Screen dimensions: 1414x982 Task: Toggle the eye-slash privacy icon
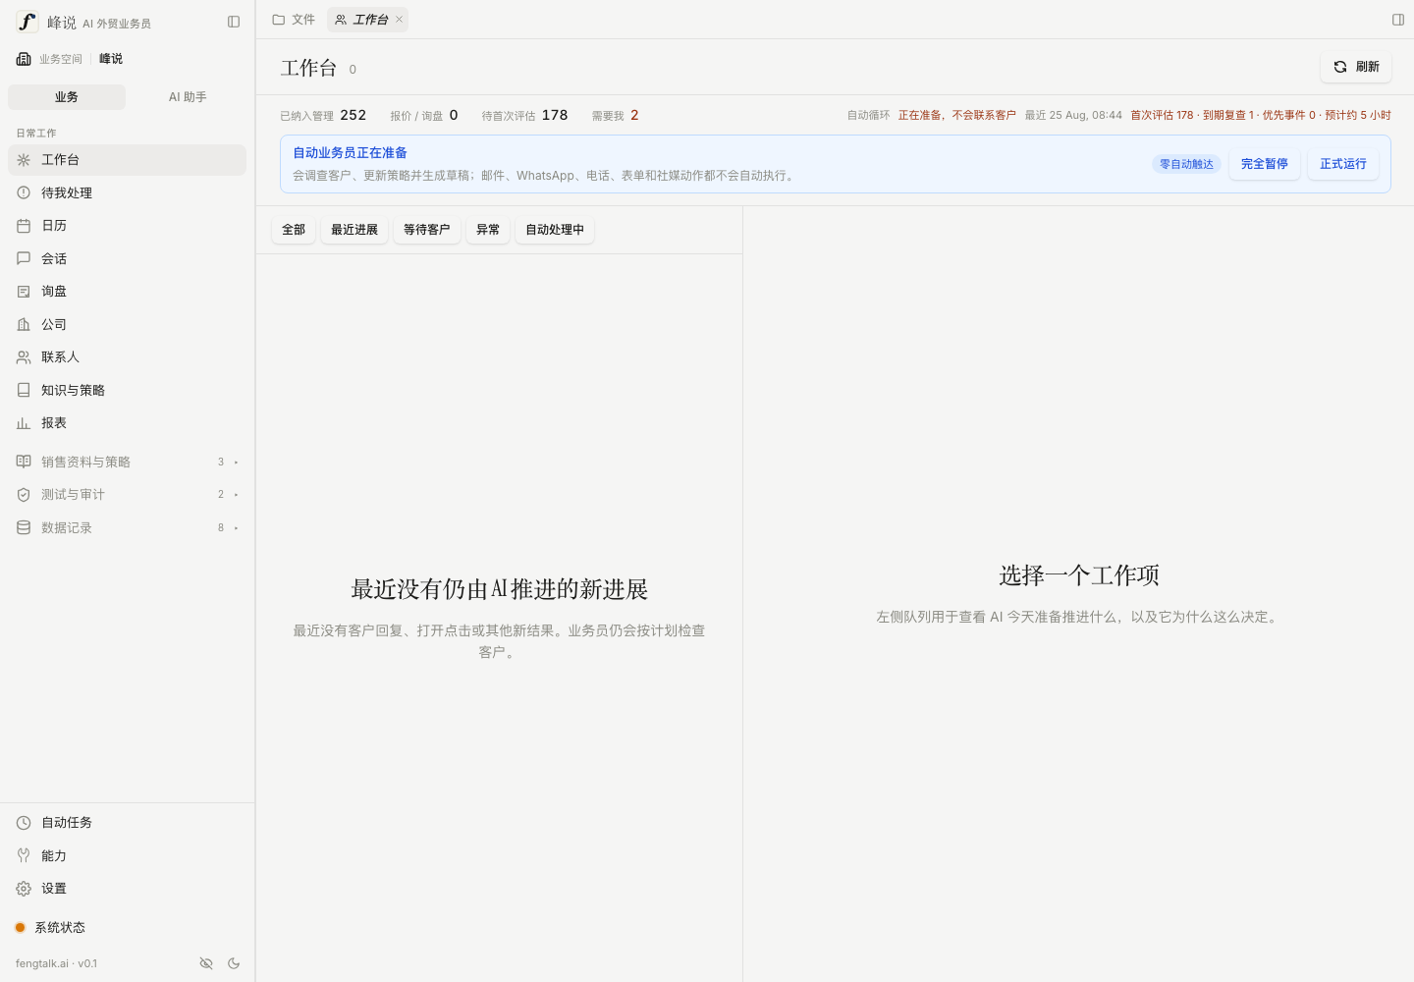point(206,963)
